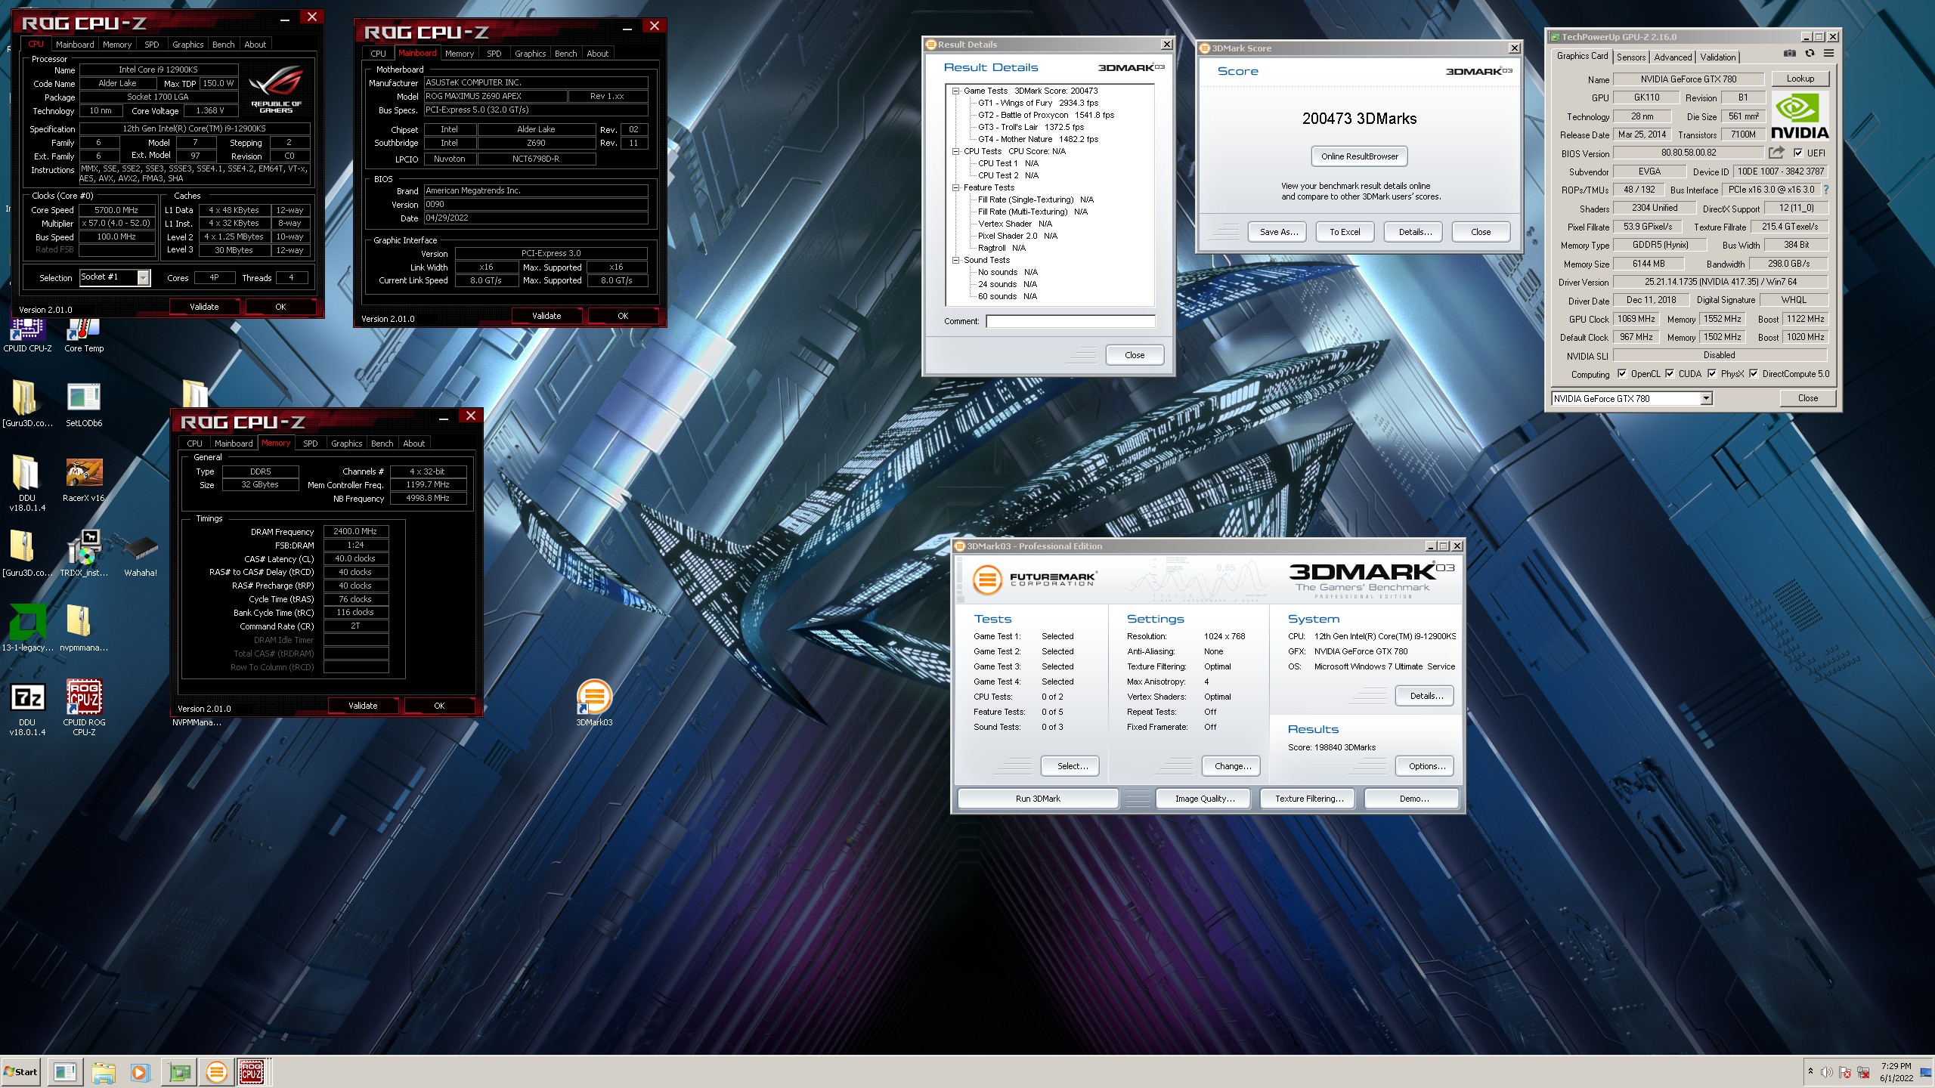Toggle PhysX checkbox in GPU-Z
The height and width of the screenshot is (1088, 1935).
point(1712,374)
